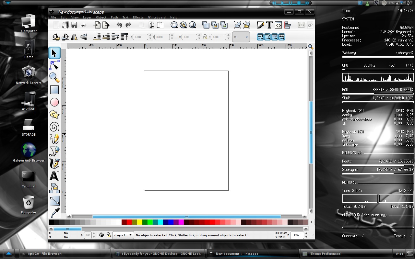Screen dimensions: 415x259
Task: Click Zoom to fit page icon
Action: pos(192,25)
